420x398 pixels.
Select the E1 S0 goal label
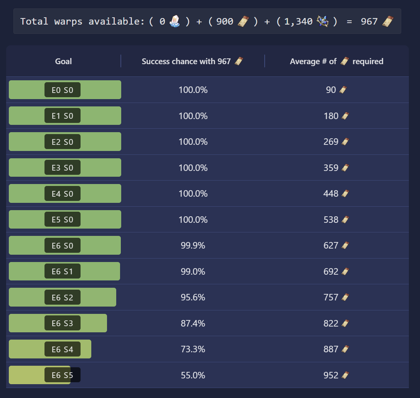[63, 116]
